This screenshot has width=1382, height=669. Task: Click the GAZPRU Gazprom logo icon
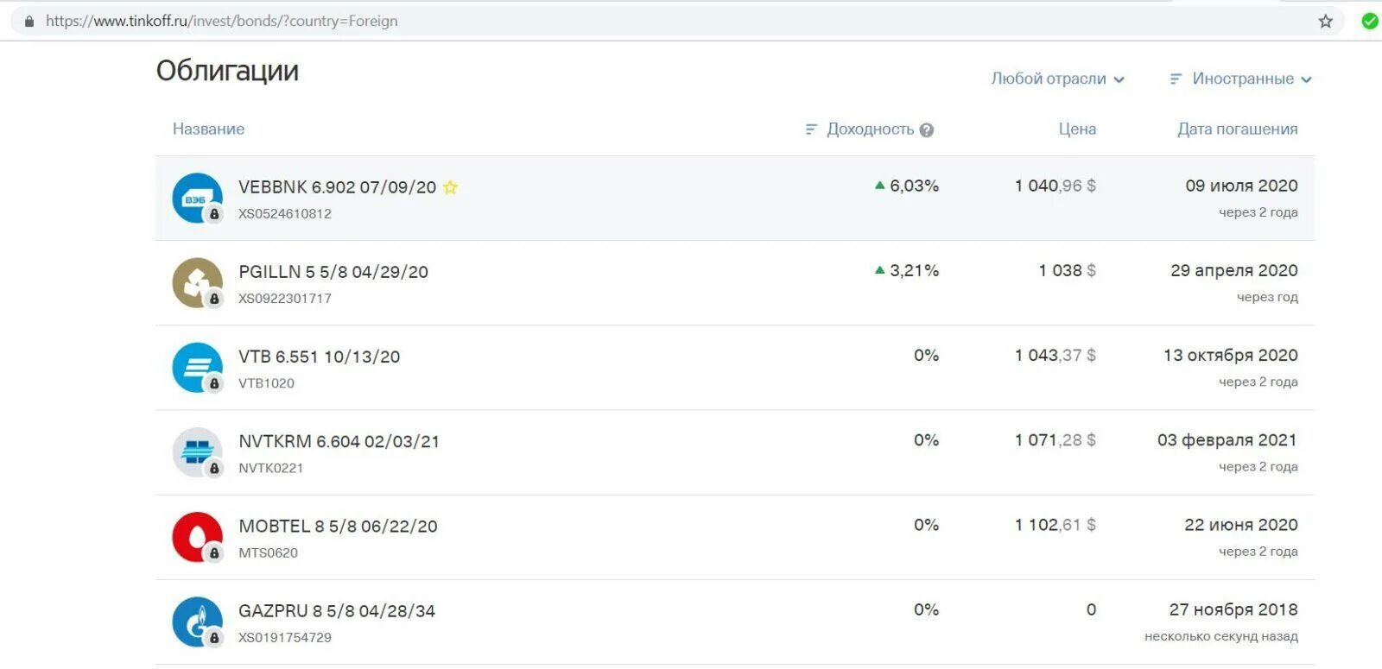point(198,622)
